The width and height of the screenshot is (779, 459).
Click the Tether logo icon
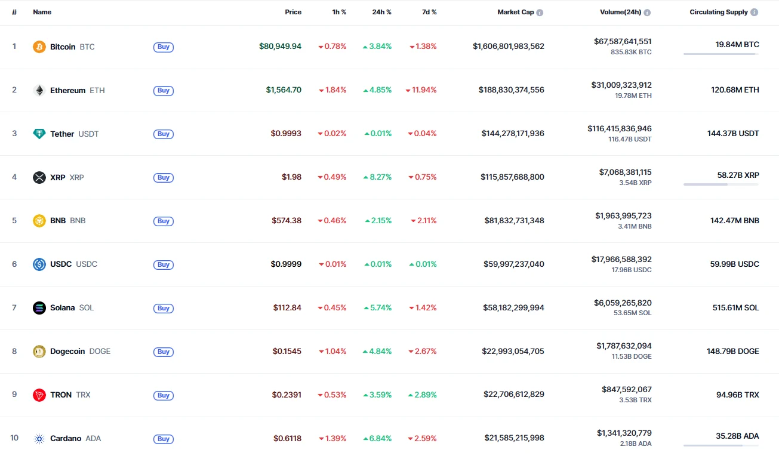click(x=39, y=134)
